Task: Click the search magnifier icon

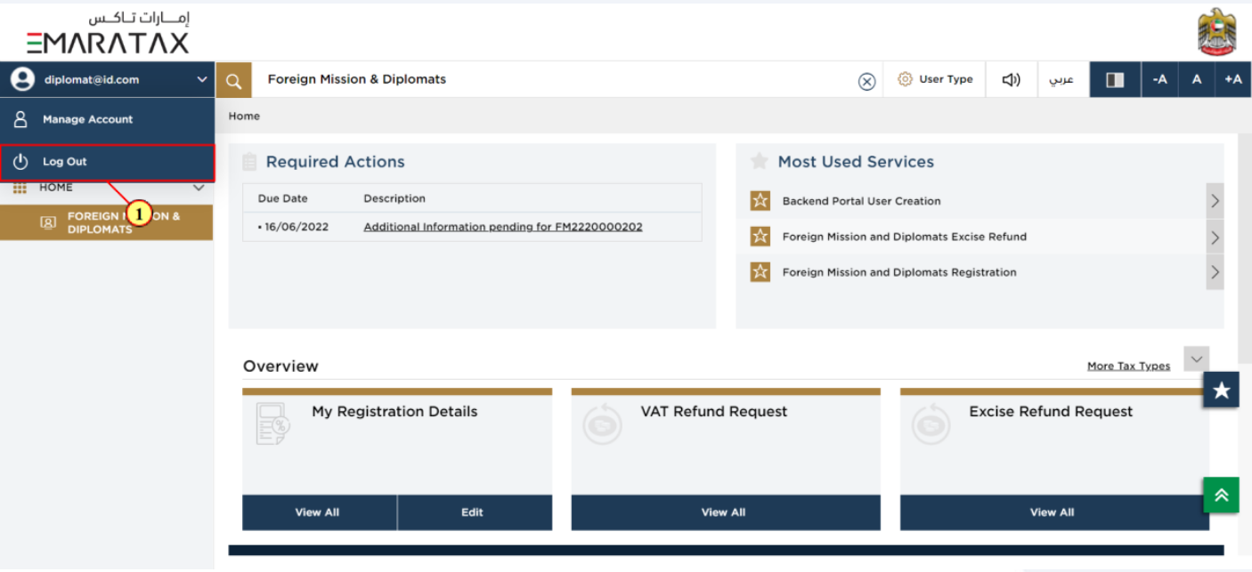Action: pyautogui.click(x=233, y=80)
